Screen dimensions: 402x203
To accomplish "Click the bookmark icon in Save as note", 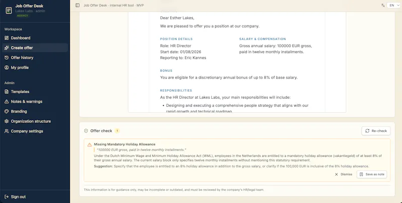I will pos(361,174).
